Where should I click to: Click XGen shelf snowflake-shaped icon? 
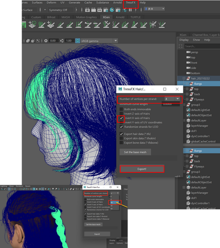(x=153, y=25)
